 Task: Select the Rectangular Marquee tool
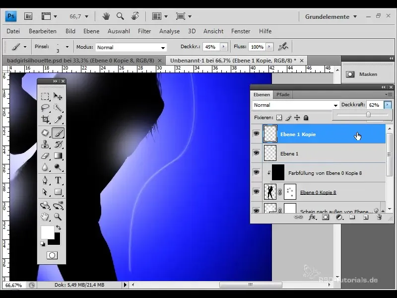[45, 96]
